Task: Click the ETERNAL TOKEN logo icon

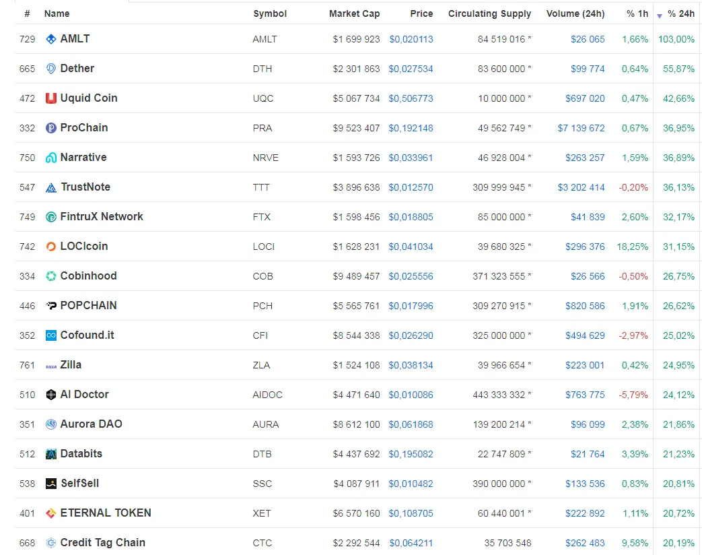Action: 51,513
